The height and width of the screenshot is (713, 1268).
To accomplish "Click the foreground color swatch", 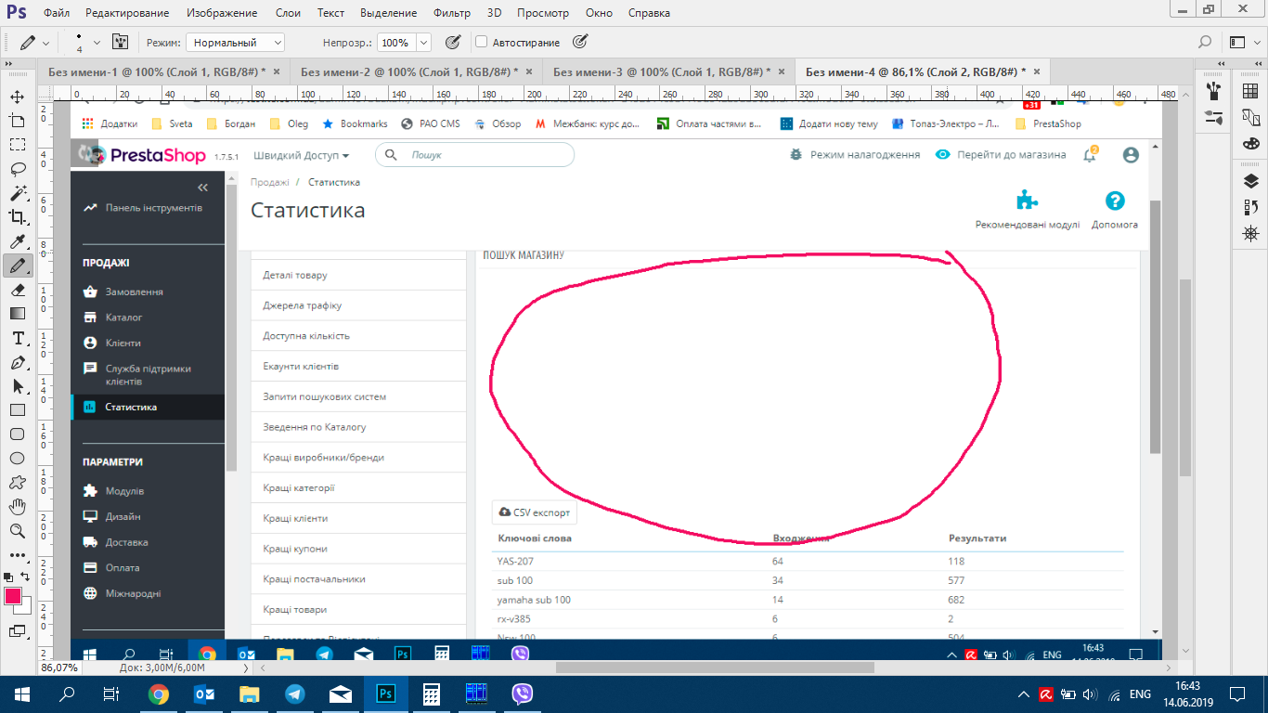I will tap(13, 596).
